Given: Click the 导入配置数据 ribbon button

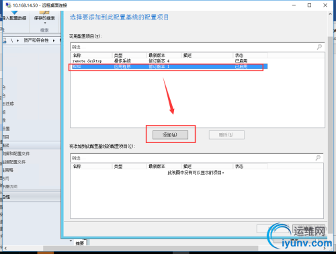Looking at the screenshot, I should pos(14,15).
